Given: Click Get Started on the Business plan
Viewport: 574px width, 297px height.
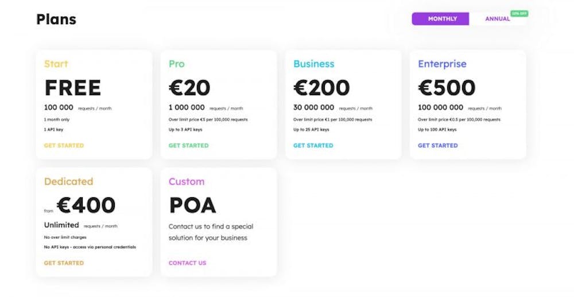Looking at the screenshot, I should [x=313, y=145].
